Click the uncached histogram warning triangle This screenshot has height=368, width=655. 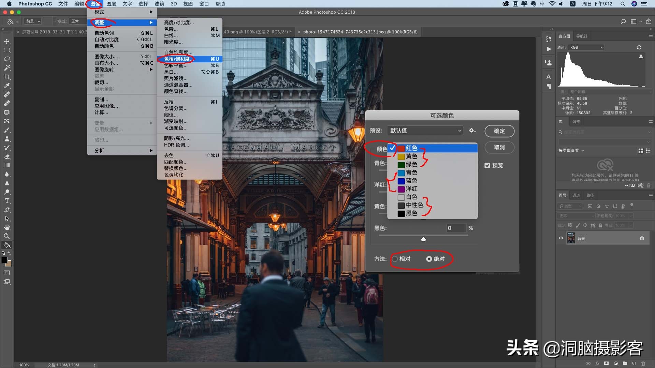[641, 57]
